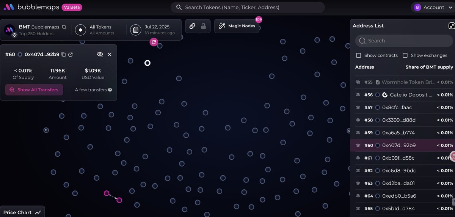Image resolution: width=455 pixels, height=217 pixels.
Task: Click the link nodes chain icon
Action: pyautogui.click(x=192, y=26)
